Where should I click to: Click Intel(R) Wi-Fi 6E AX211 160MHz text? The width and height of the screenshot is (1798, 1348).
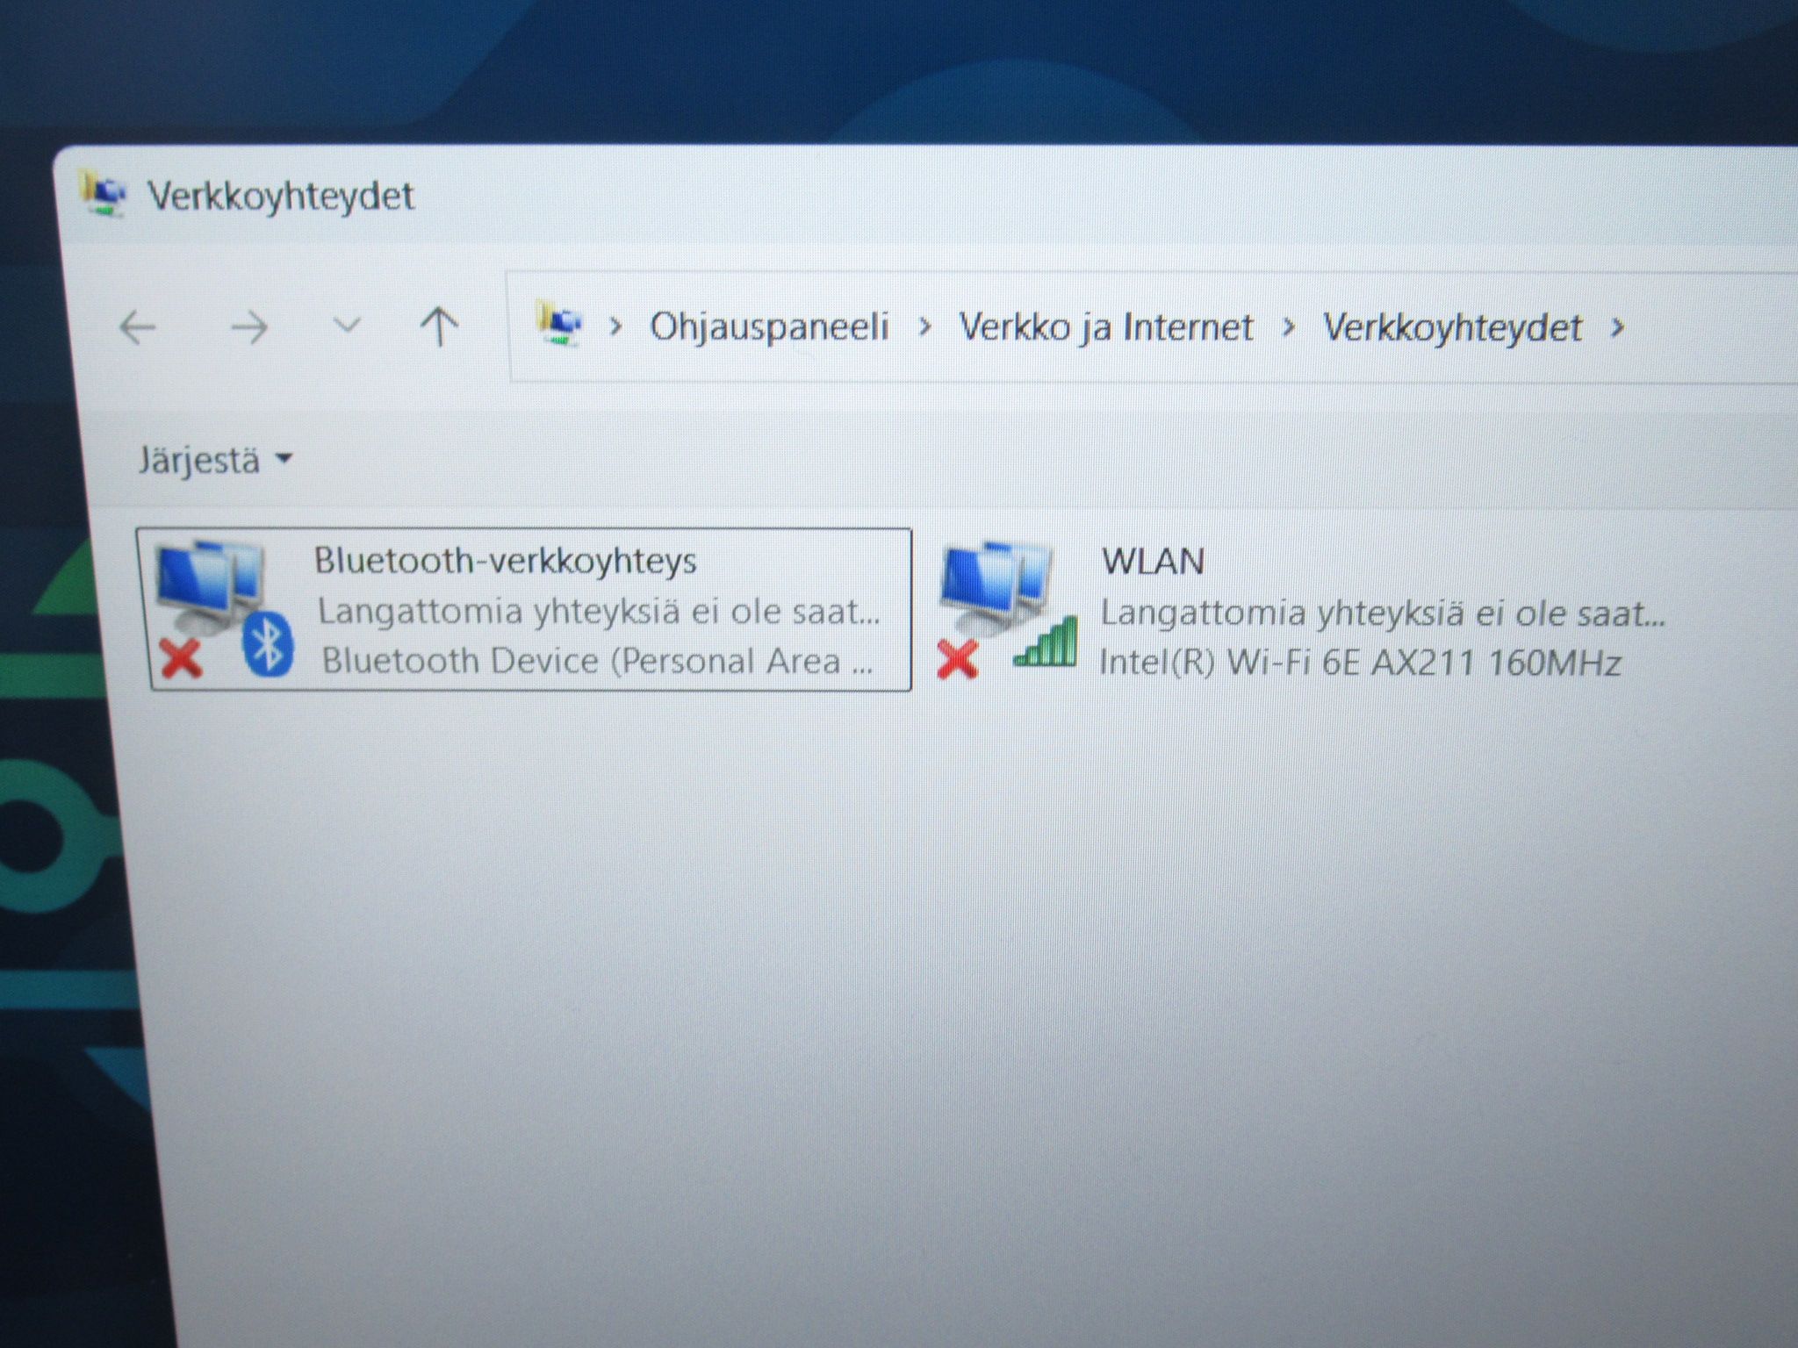tap(1360, 663)
